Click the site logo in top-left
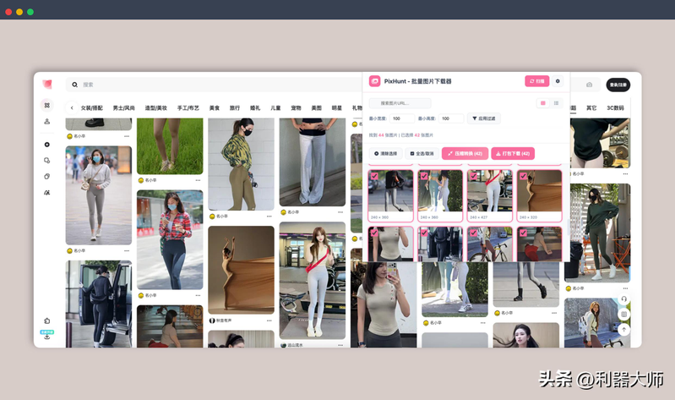 [47, 85]
